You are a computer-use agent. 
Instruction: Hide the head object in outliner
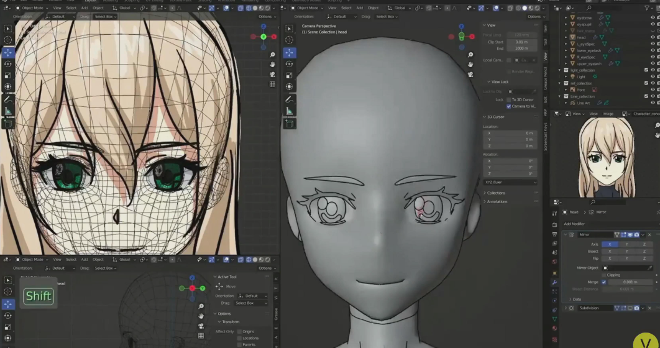653,37
